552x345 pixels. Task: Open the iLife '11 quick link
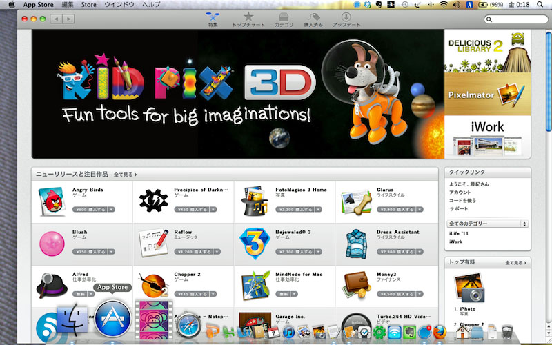click(459, 233)
